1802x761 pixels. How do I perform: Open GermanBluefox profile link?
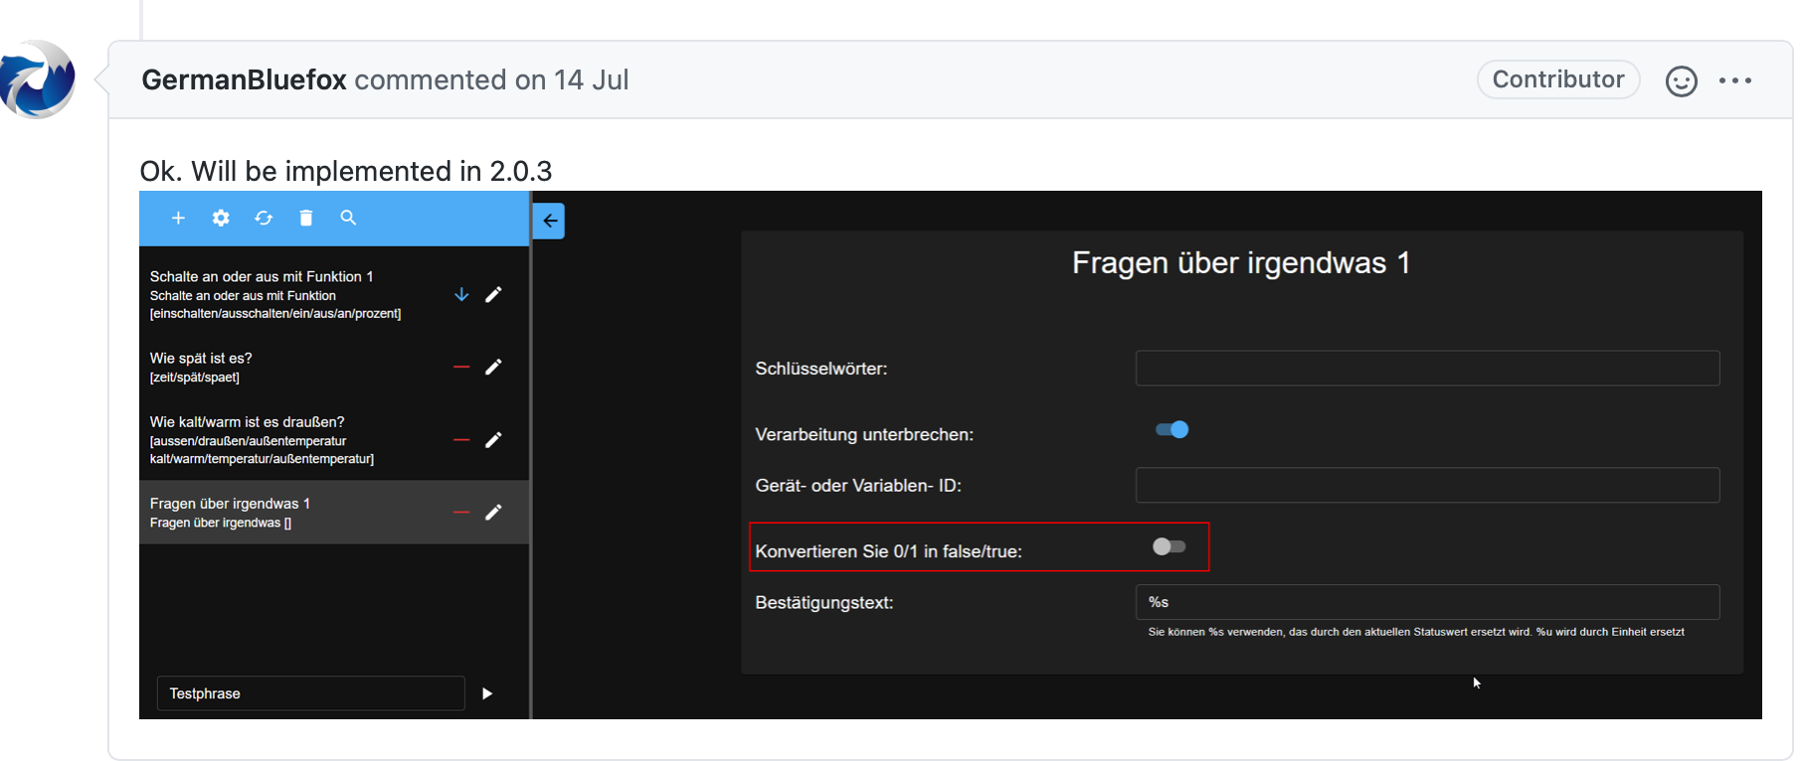(x=244, y=79)
